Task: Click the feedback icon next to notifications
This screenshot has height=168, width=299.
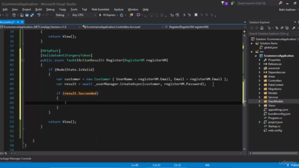Action: 233,3
